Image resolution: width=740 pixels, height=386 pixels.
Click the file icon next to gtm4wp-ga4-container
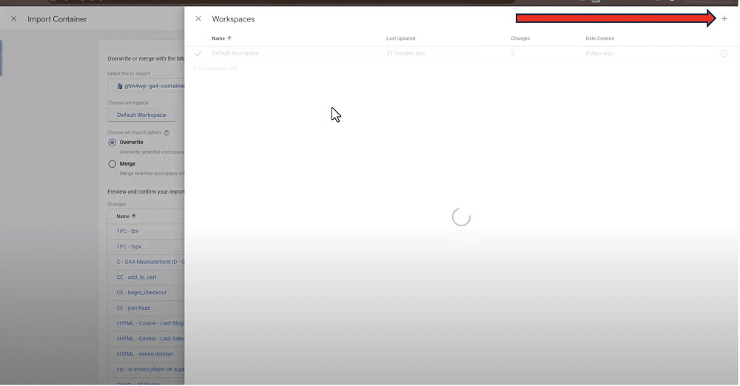[120, 86]
